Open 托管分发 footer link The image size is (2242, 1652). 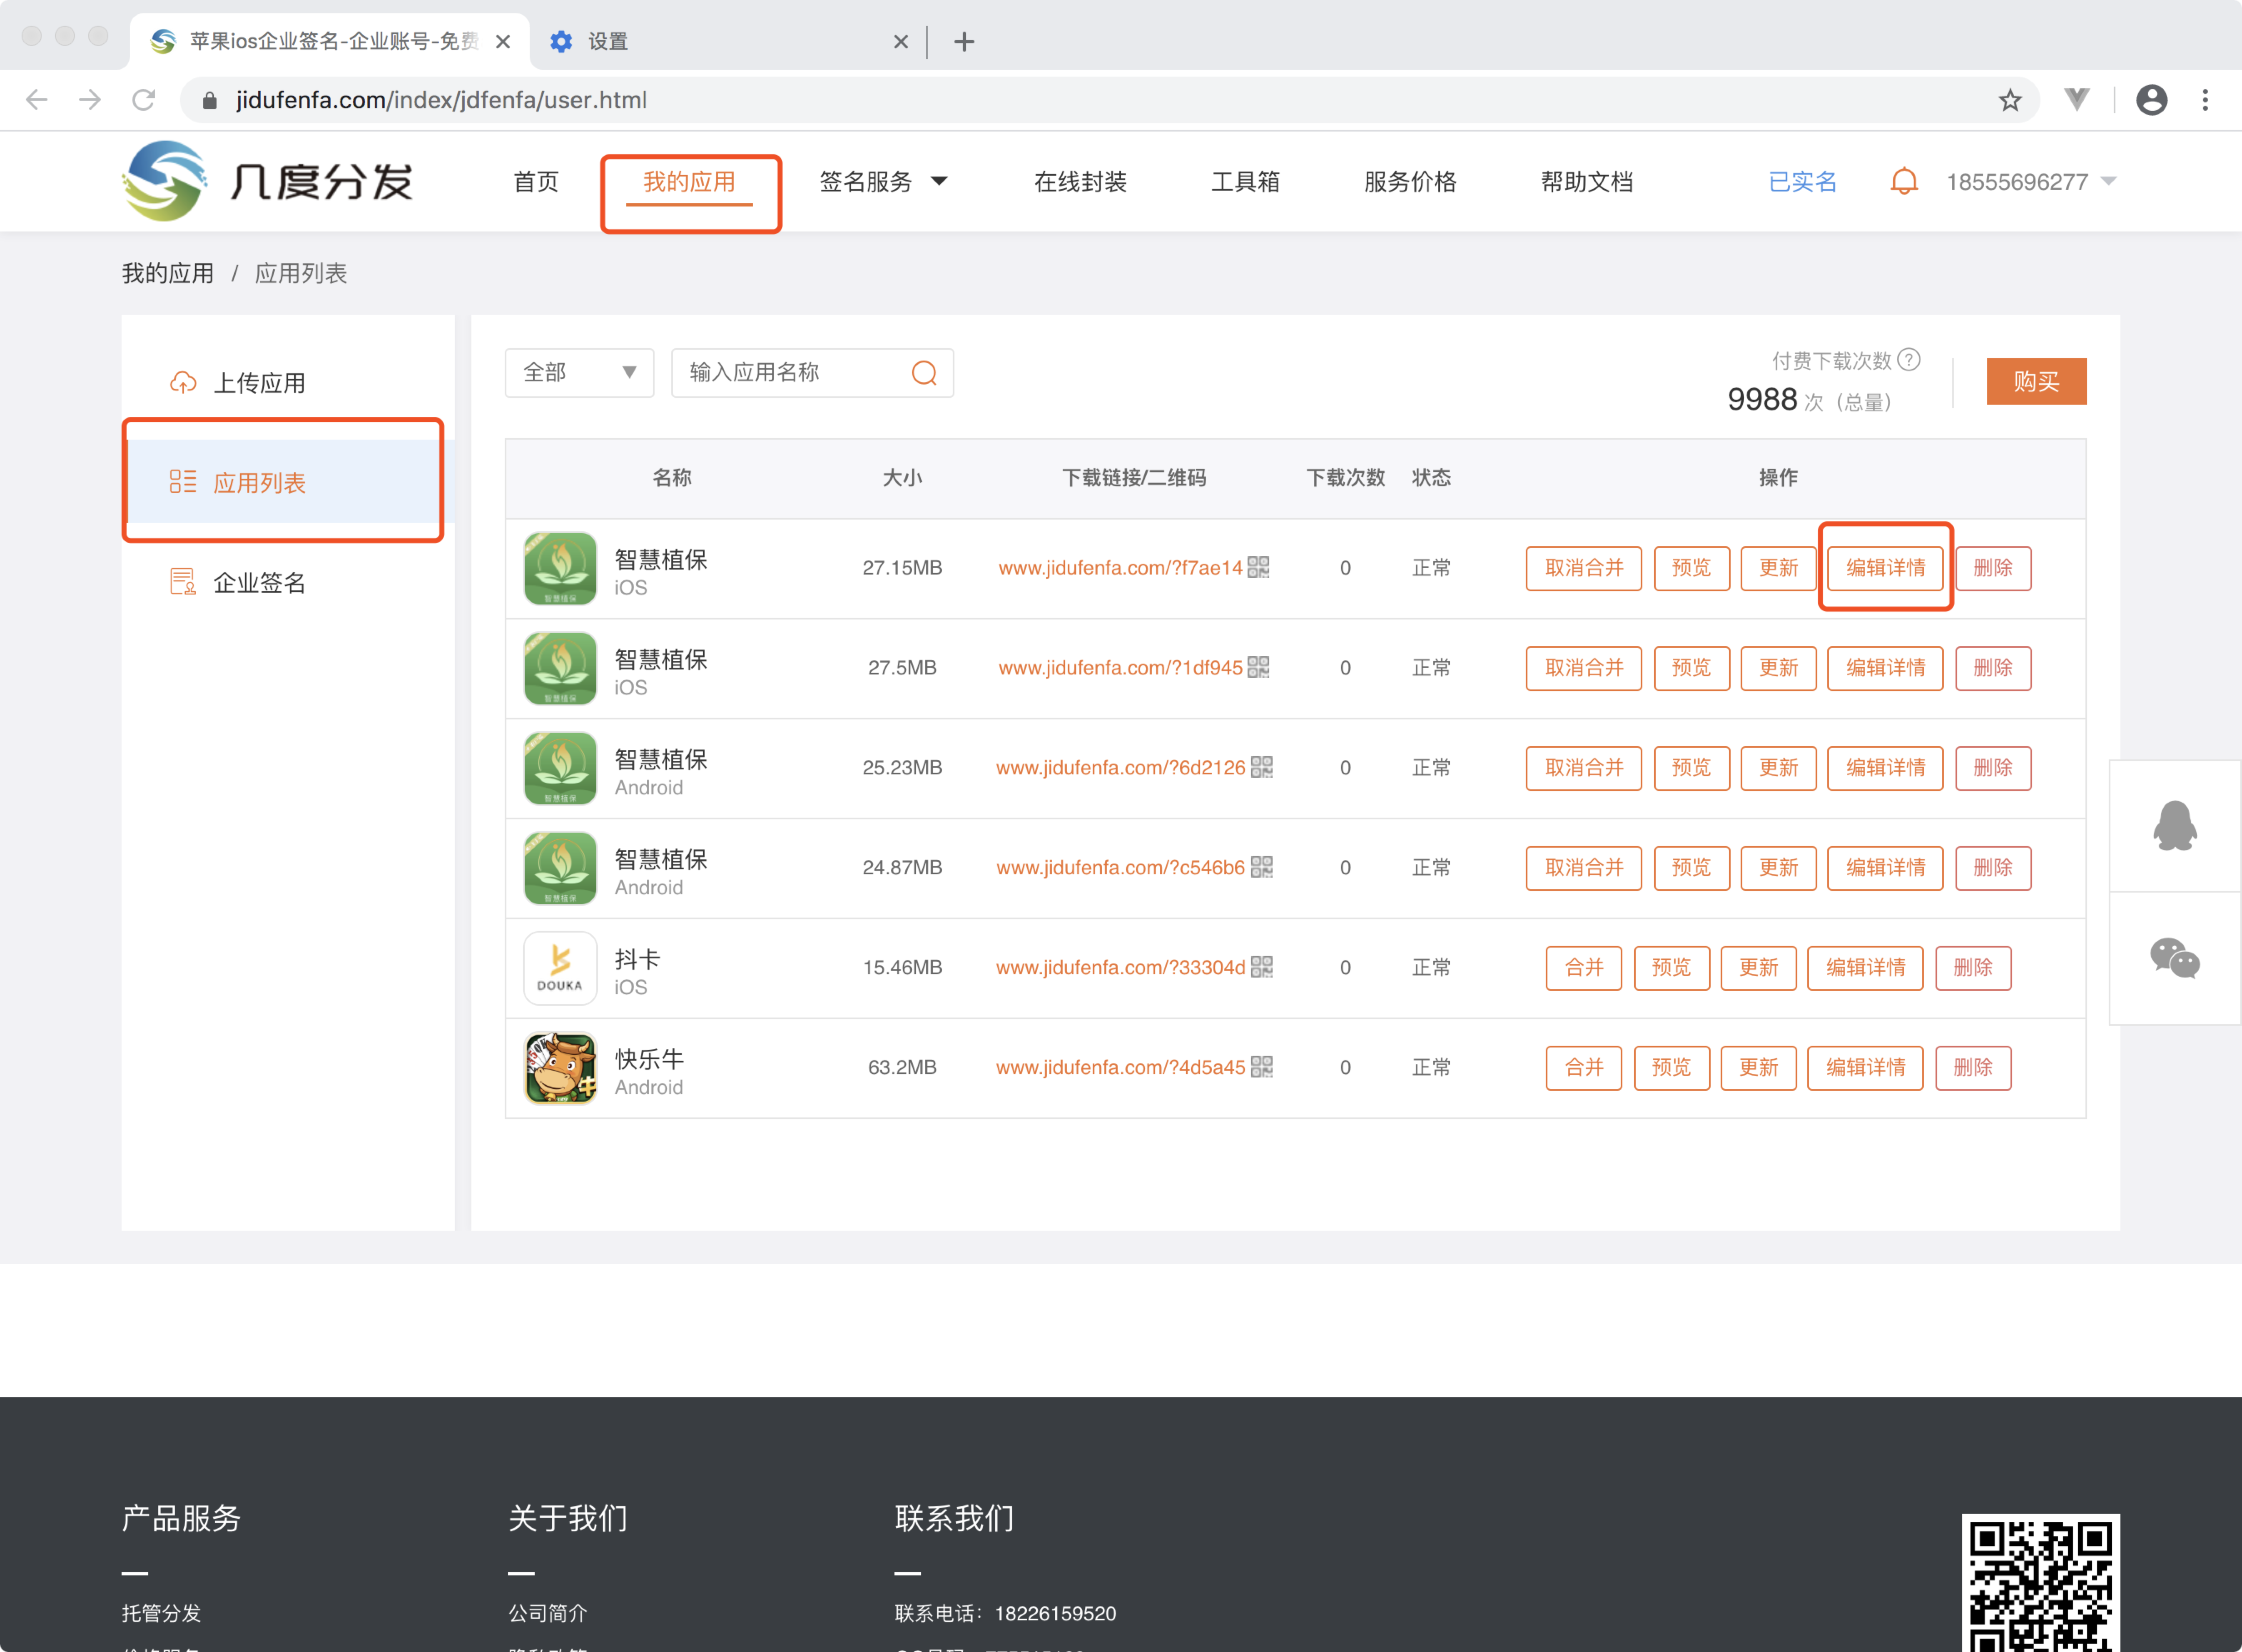click(161, 1613)
